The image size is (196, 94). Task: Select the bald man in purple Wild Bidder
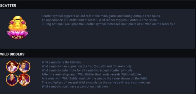tap(12, 80)
